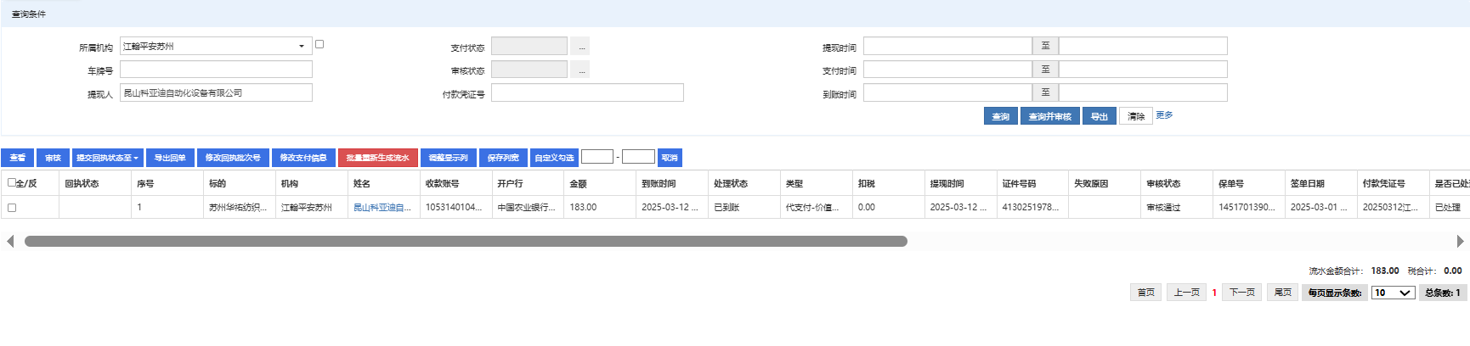1470x346 pixels.
Task: Focus the 提现时间 start date field
Action: tap(947, 46)
